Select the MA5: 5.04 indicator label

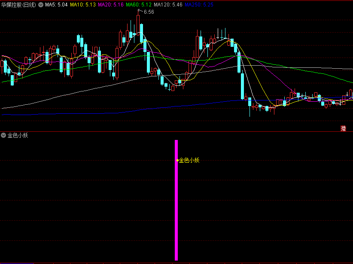56,5
